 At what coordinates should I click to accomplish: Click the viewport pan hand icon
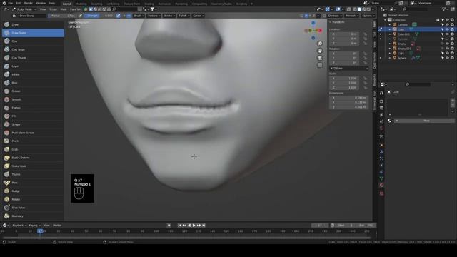(320, 51)
